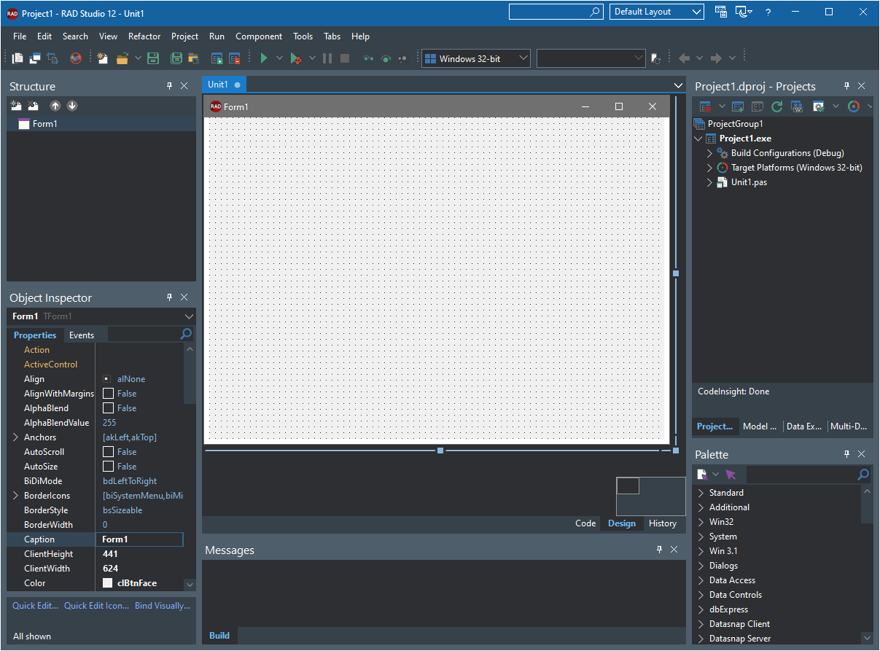Expand the Anchors property
Image resolution: width=880 pixels, height=651 pixels.
pyautogui.click(x=15, y=437)
